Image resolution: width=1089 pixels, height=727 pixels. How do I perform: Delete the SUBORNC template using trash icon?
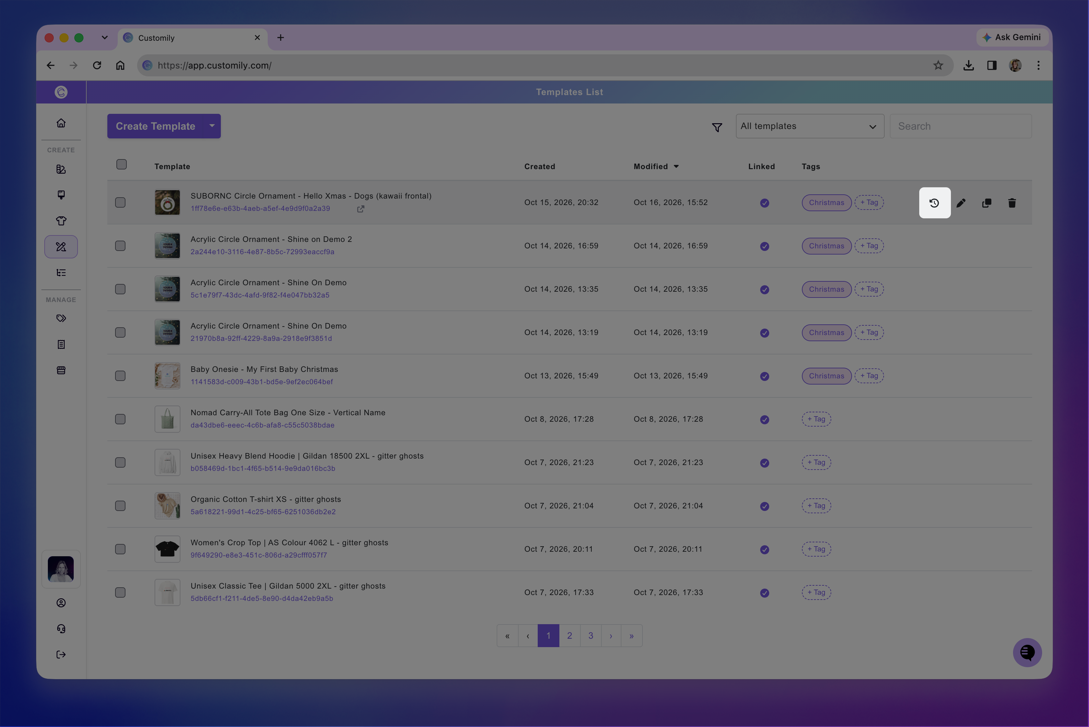click(x=1012, y=203)
